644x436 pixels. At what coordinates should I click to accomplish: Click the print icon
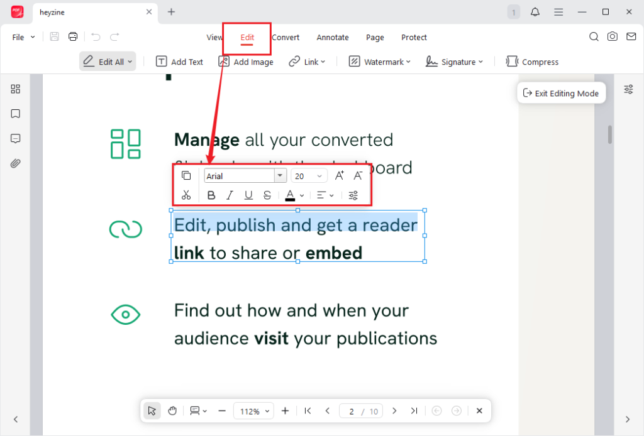coord(73,36)
